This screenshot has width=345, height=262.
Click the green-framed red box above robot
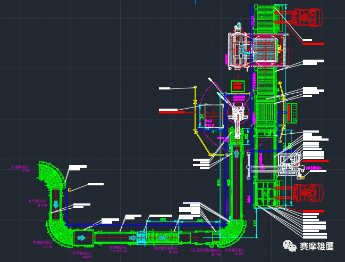coord(237,86)
